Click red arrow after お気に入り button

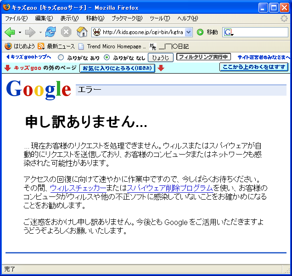point(161,68)
